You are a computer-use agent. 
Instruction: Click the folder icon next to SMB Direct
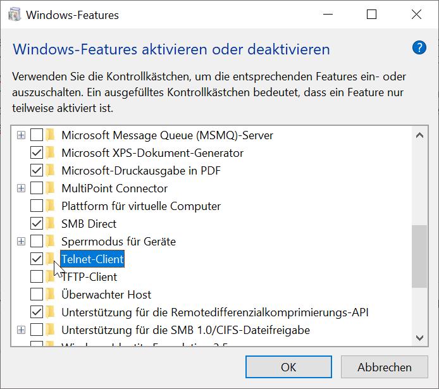[x=51, y=223]
